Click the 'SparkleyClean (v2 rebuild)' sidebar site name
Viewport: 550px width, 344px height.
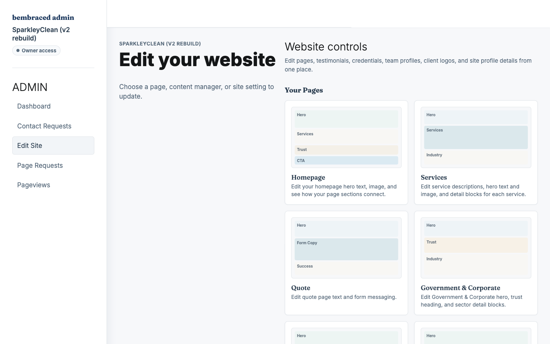point(41,34)
